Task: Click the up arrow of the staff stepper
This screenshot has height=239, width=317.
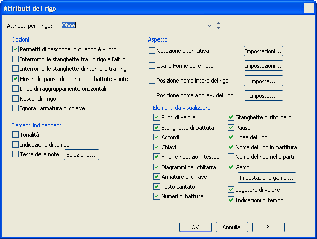Action: 218,23
